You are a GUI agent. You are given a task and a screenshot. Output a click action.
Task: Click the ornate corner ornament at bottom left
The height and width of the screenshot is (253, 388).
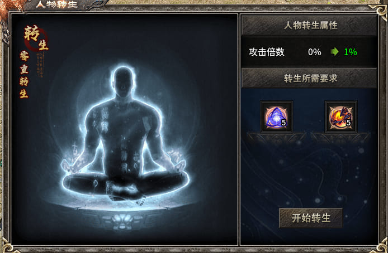click(x=7, y=245)
